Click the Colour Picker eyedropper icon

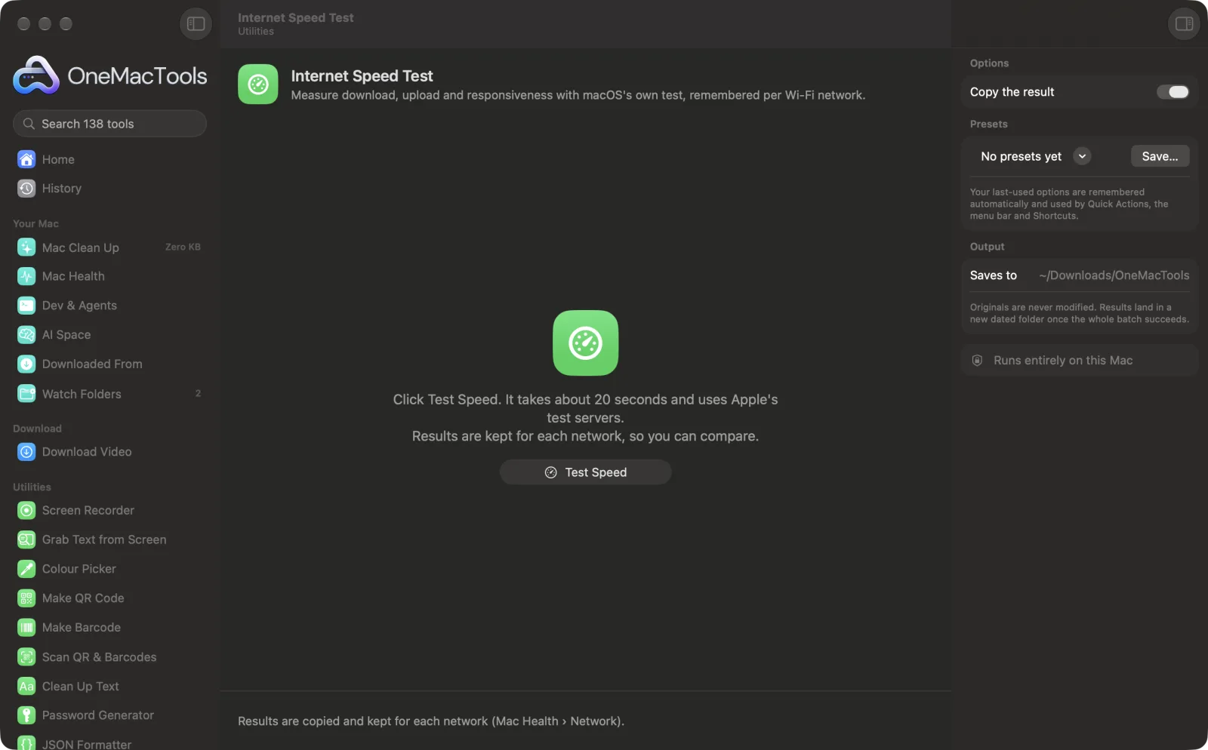26,569
